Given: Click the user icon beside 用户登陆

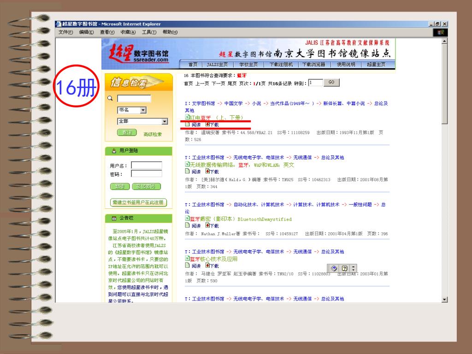Looking at the screenshot, I should click(114, 151).
